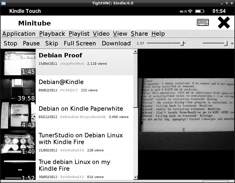Click the date 08/02/2012

coord(48,90)
